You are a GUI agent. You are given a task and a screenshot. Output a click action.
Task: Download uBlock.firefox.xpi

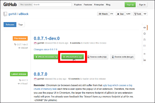tap(73, 57)
